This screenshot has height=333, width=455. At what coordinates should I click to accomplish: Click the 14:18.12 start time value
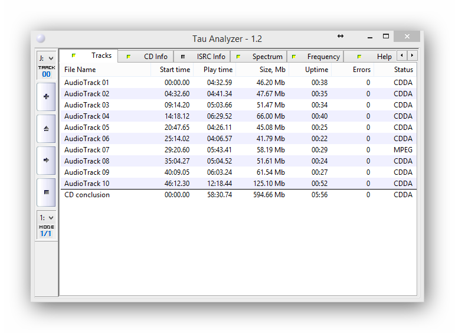(177, 116)
